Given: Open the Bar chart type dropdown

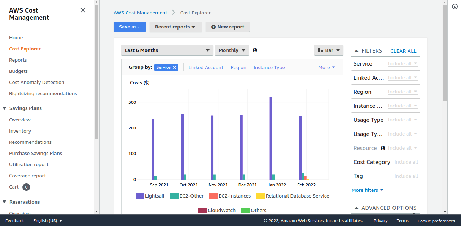Looking at the screenshot, I should tap(329, 50).
